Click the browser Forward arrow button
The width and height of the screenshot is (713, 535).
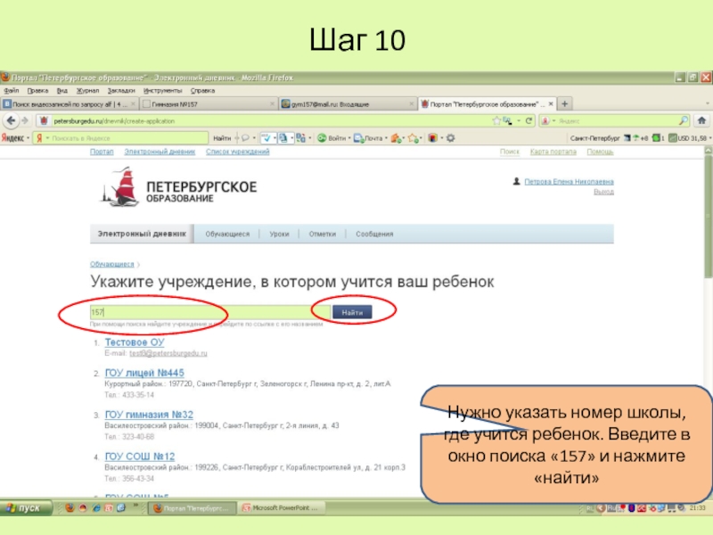pos(25,120)
